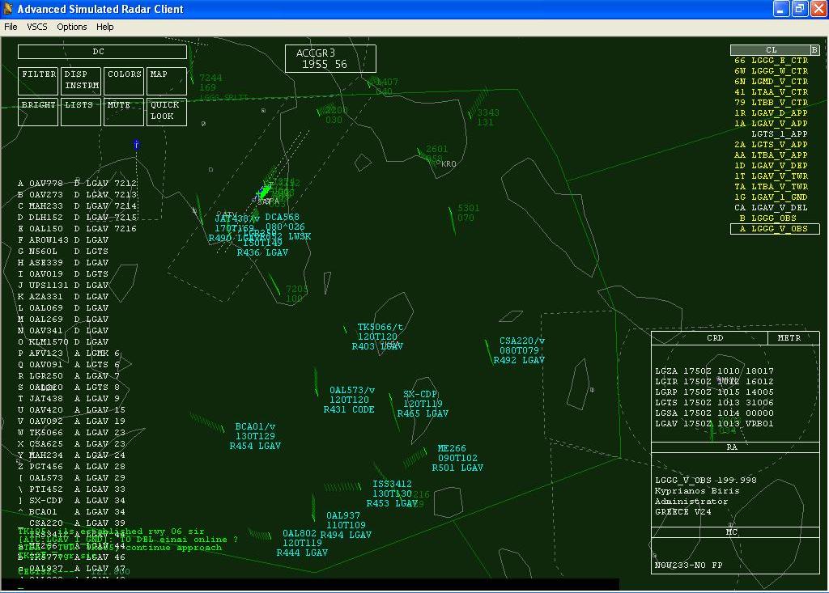The height and width of the screenshot is (593, 829).
Task: Open the File menu
Action: [x=11, y=27]
